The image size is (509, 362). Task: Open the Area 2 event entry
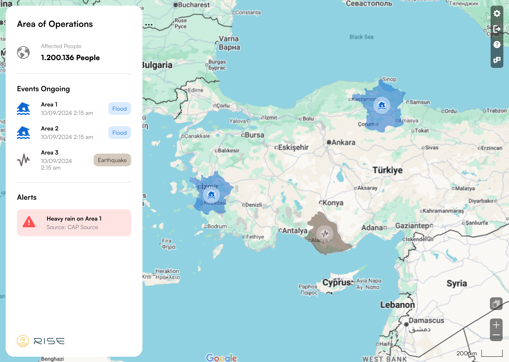pyautogui.click(x=67, y=133)
